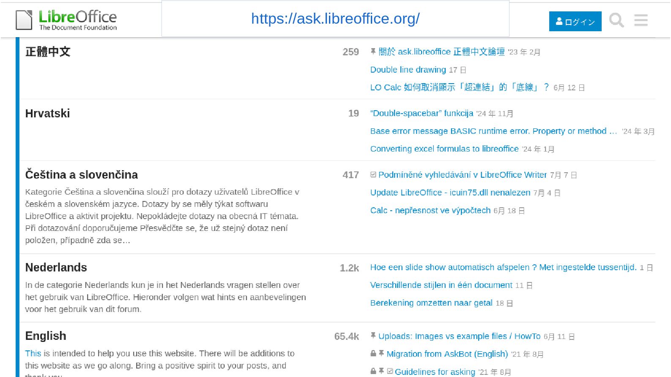Image resolution: width=671 pixels, height=377 pixels.
Task: Open the search magnifier icon
Action: point(616,20)
